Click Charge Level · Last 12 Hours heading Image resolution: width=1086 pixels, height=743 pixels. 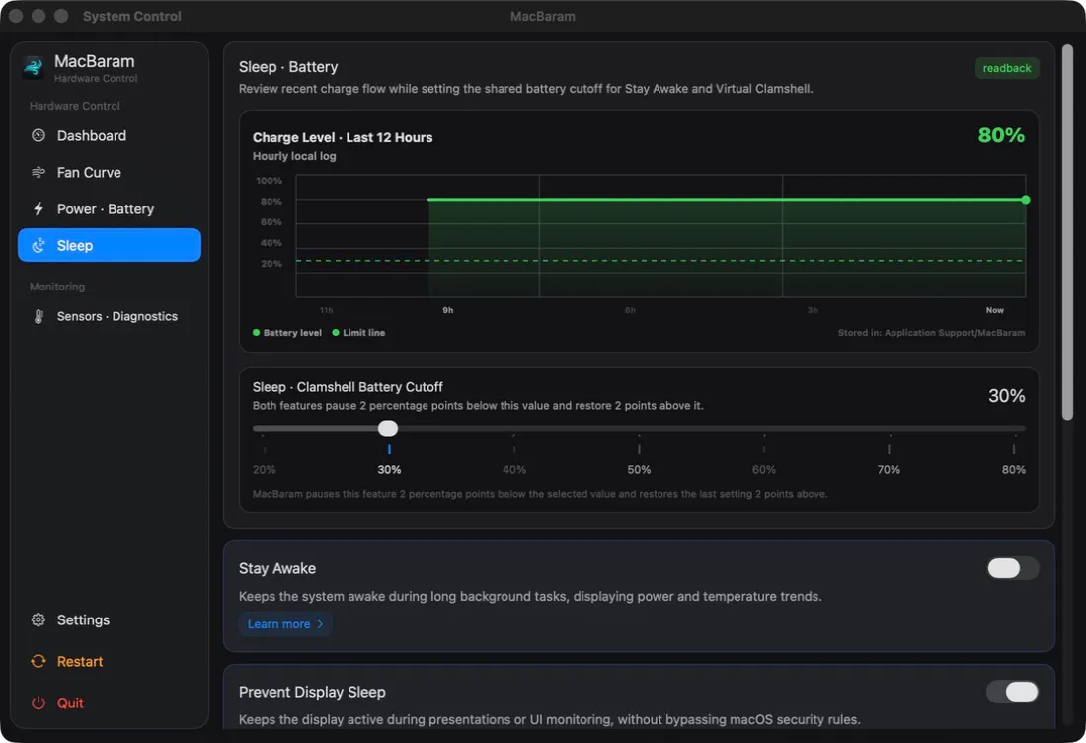(x=343, y=137)
